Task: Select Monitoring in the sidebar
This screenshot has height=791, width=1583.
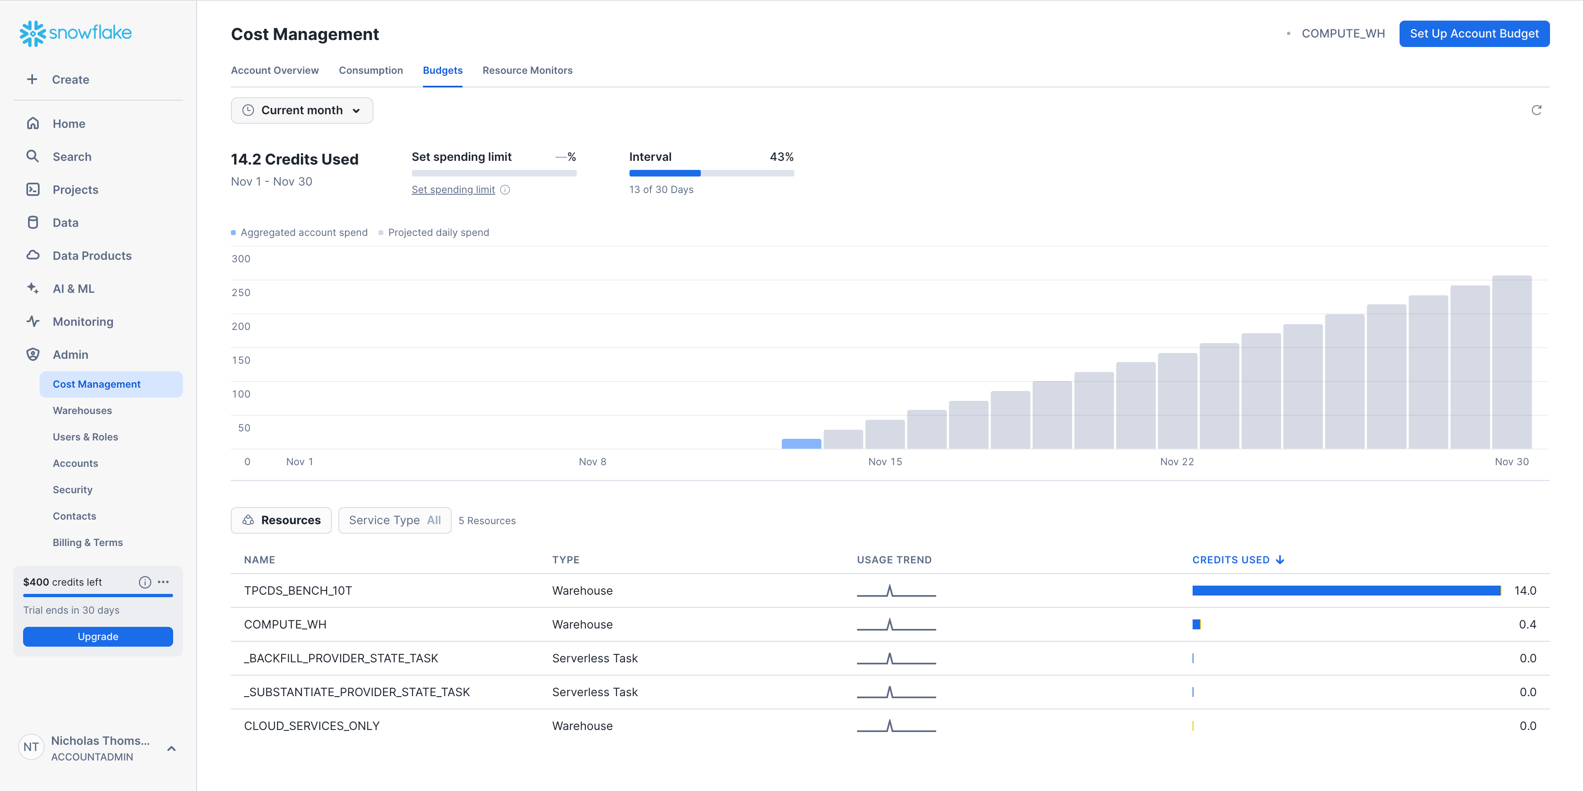Action: click(82, 321)
